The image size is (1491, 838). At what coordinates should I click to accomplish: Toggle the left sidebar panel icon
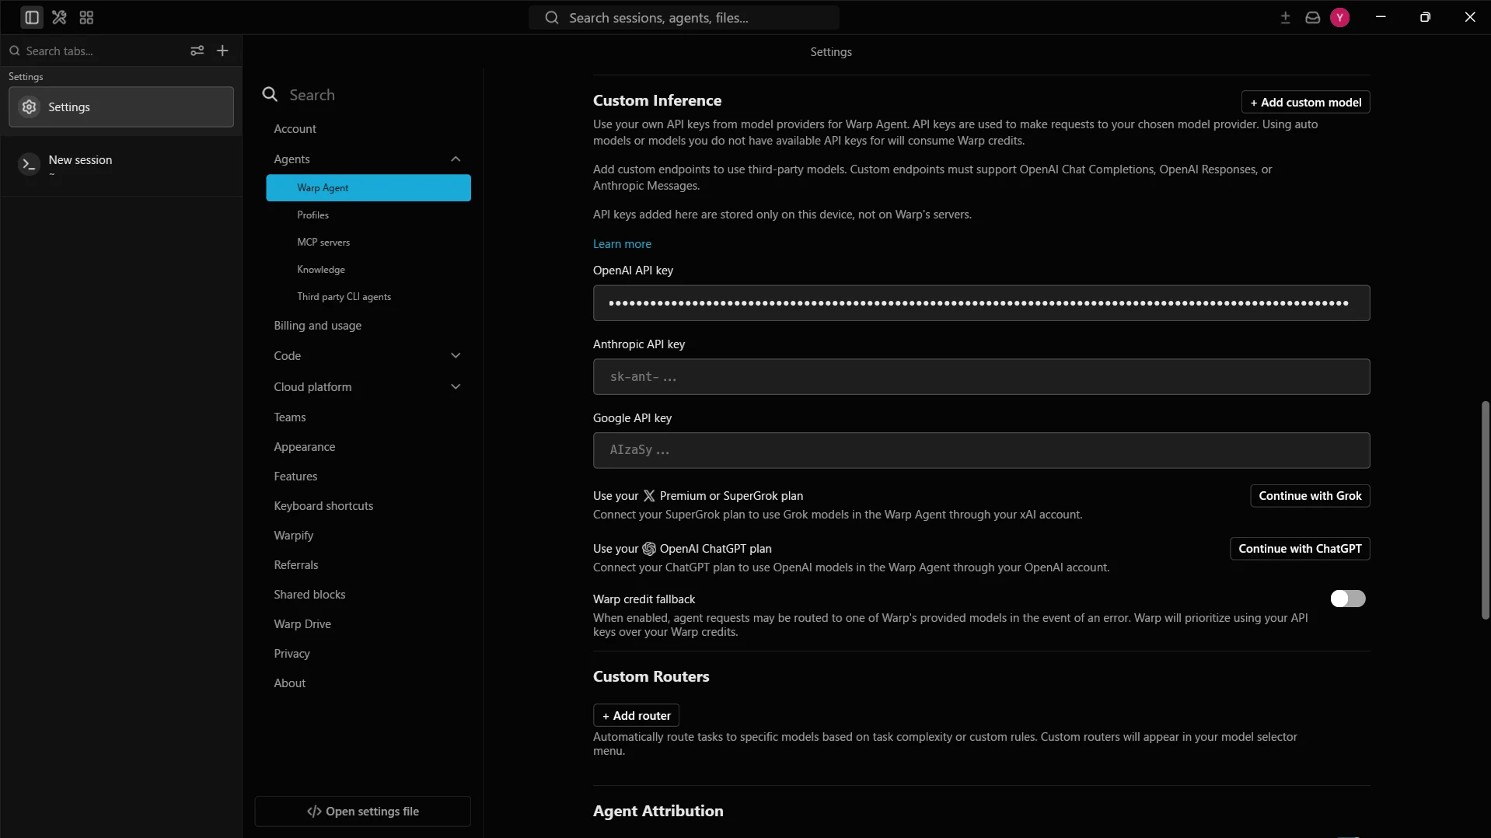coord(32,17)
